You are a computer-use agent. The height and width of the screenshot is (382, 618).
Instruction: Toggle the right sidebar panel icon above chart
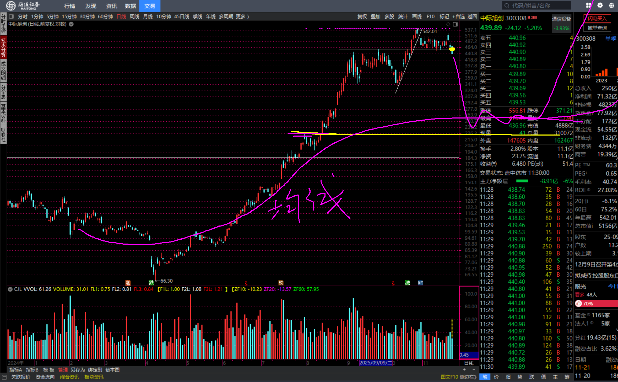pos(456,24)
